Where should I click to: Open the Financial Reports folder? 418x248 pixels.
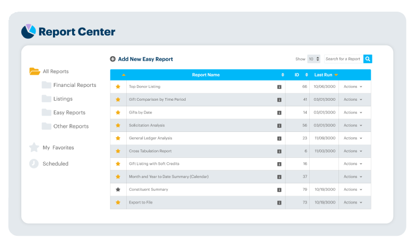pyautogui.click(x=74, y=85)
